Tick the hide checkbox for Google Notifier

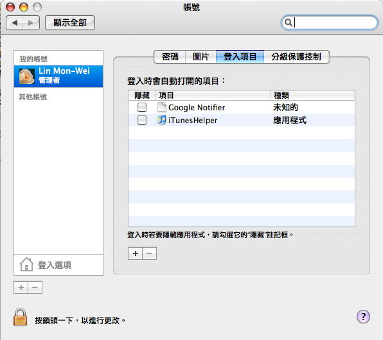point(142,107)
